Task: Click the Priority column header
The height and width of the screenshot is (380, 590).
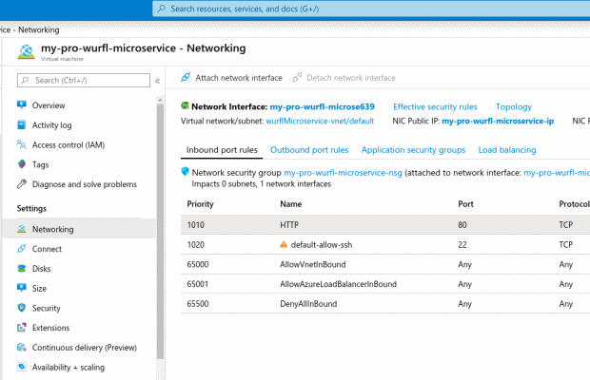Action: (x=200, y=204)
